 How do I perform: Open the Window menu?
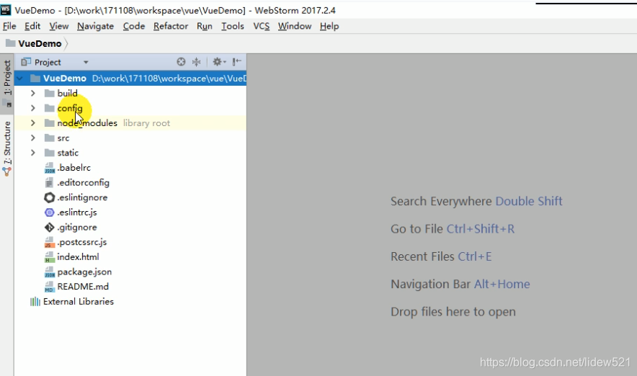click(295, 26)
